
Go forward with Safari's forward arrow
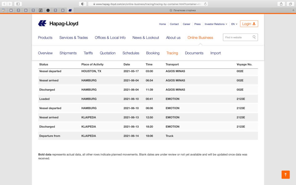[10, 4]
